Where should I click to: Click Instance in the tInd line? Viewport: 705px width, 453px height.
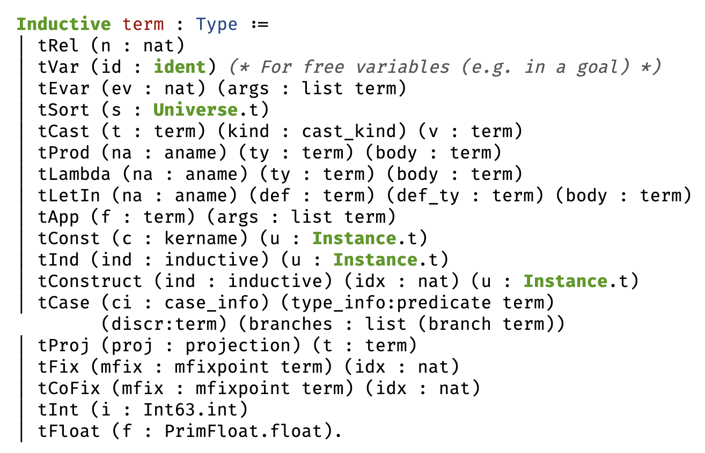pyautogui.click(x=376, y=260)
